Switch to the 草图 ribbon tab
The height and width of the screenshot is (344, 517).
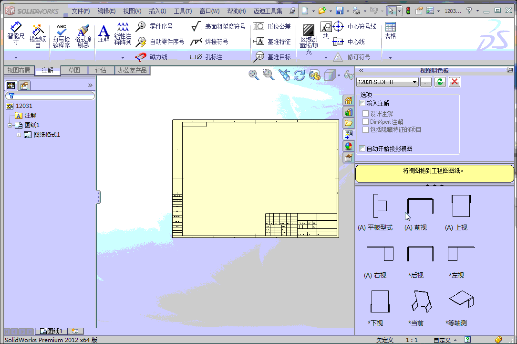point(74,70)
